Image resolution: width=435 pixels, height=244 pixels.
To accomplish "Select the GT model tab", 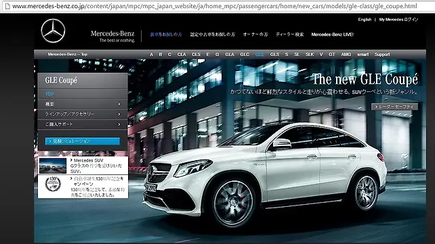I will point(332,55).
